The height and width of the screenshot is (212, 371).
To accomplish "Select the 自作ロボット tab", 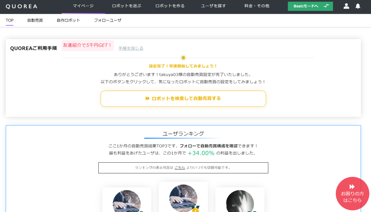I will 68,20.
